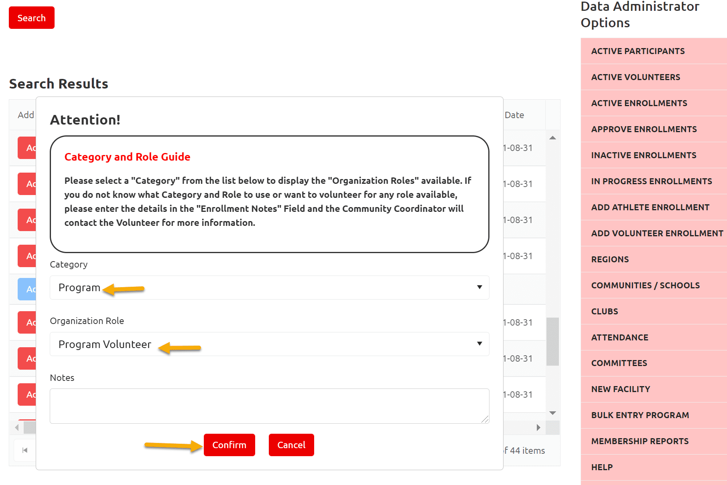Click inside the Notes text area
727x485 pixels.
pos(269,406)
